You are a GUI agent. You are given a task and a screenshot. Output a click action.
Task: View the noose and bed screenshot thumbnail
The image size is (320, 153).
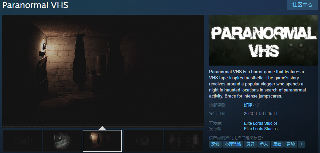[x=63, y=141]
